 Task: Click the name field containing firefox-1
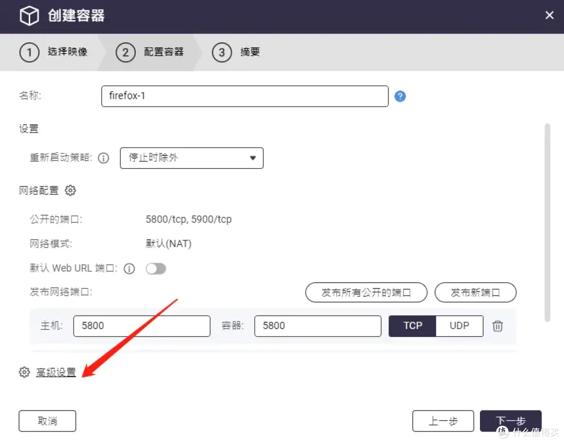pos(245,96)
